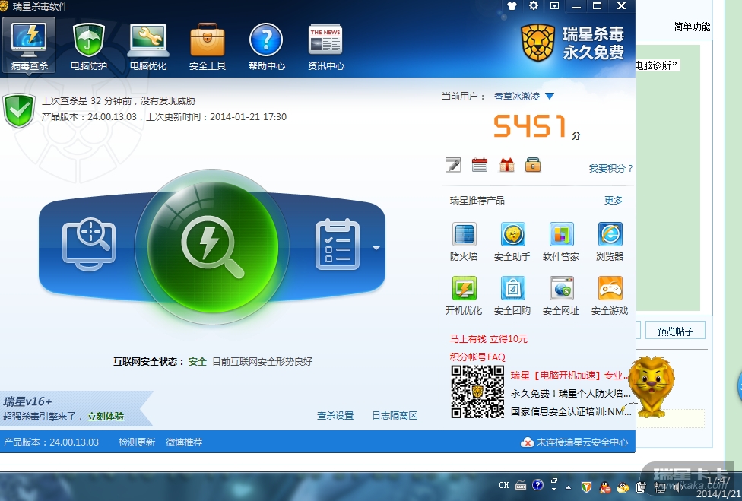The image size is (742, 501).
Task: Open 安全助手 security assistant product
Action: click(512, 242)
